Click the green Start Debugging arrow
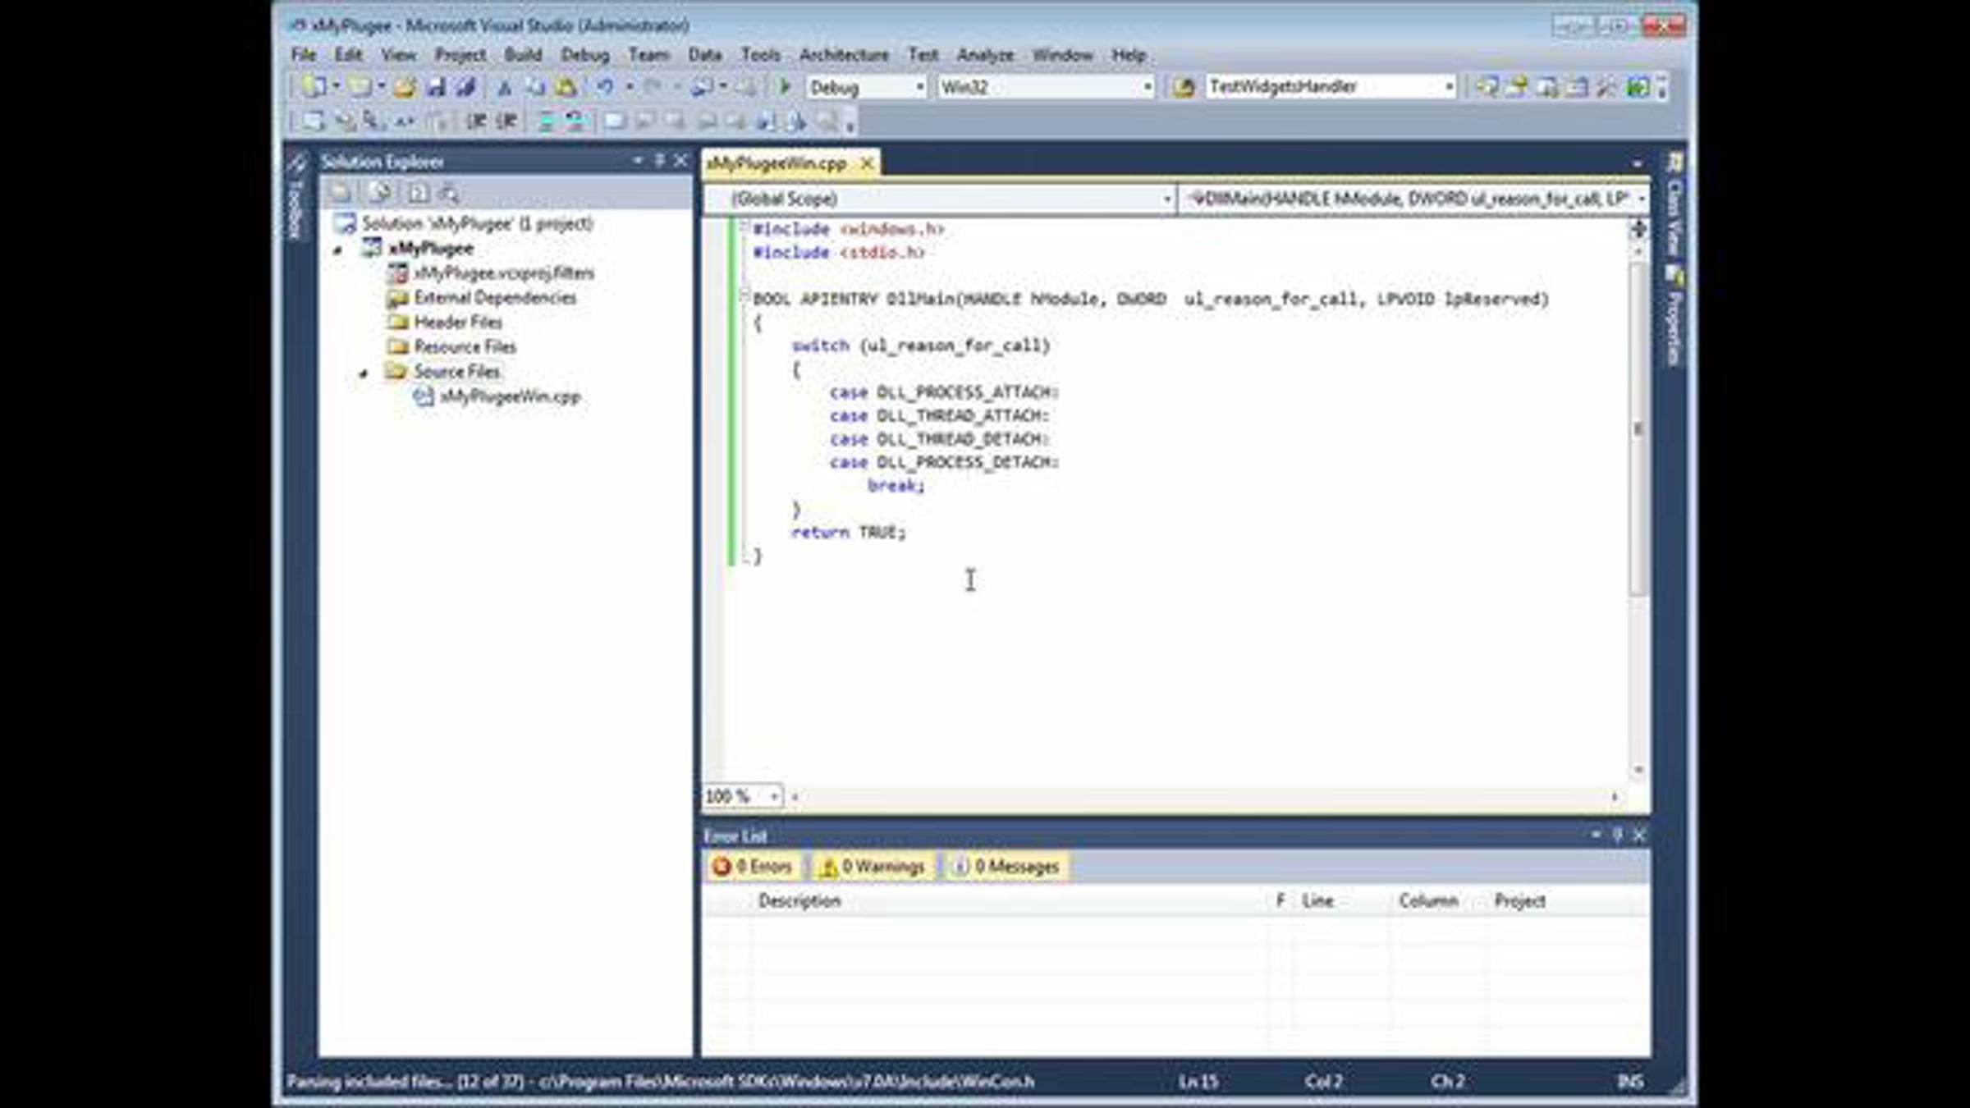 tap(784, 86)
